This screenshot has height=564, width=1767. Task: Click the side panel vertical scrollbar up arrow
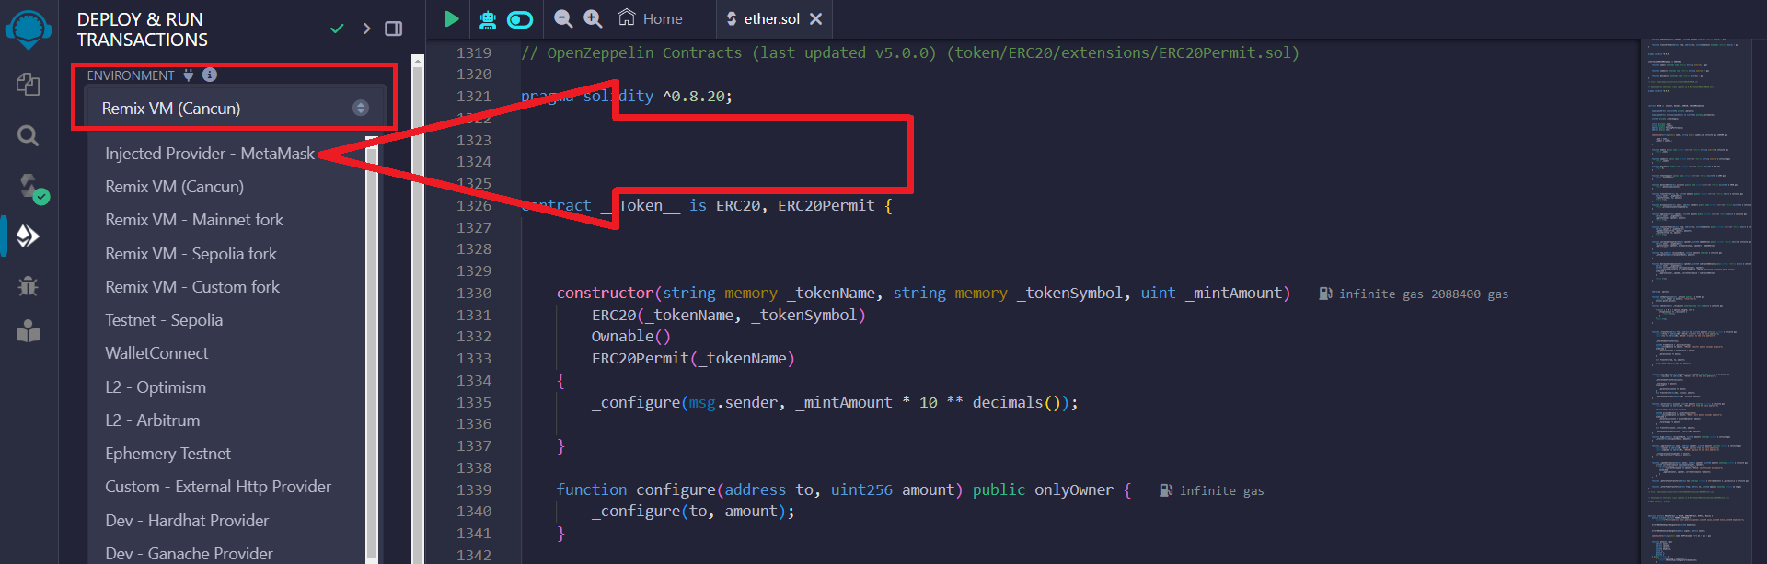click(418, 62)
